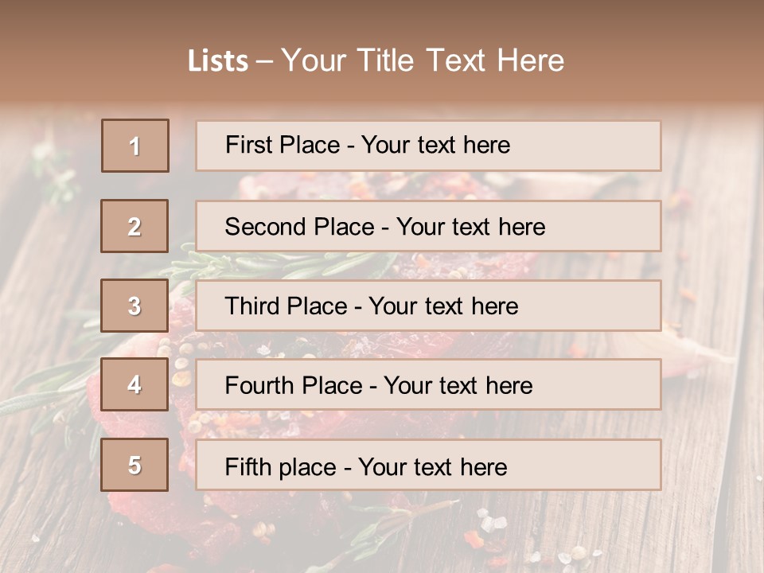
Task: Select the Fourth Place text box
Action: (428, 385)
